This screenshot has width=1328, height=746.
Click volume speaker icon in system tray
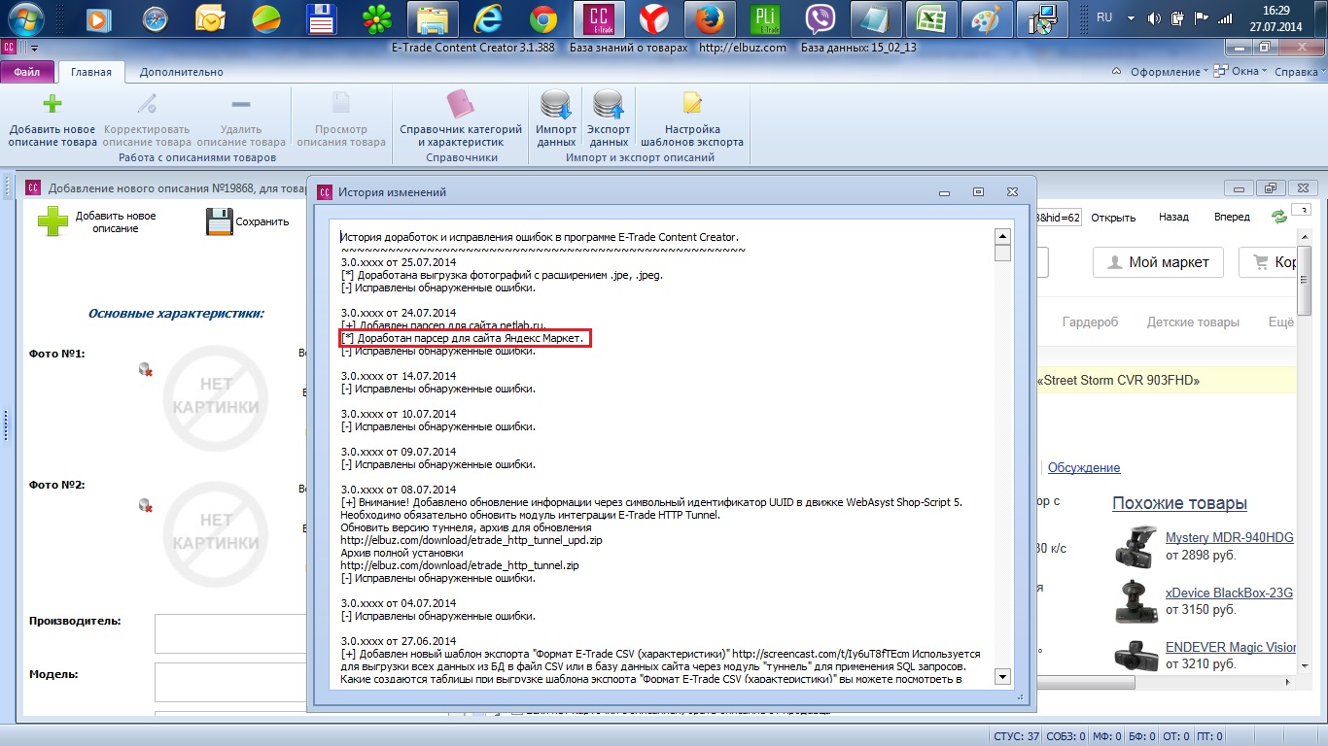1154,18
